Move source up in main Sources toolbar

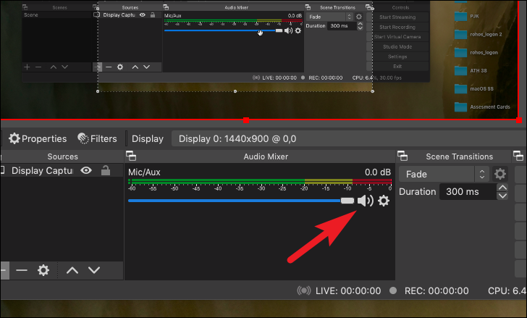pyautogui.click(x=72, y=270)
